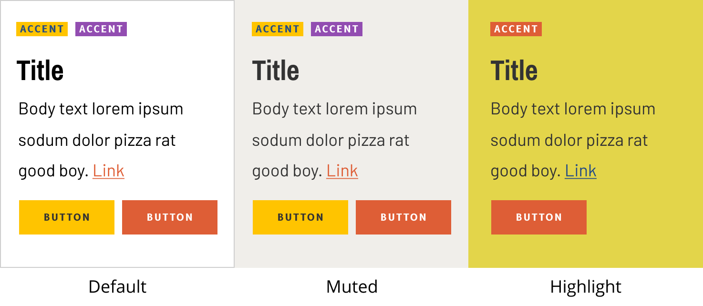Click the Title heading in the white card
This screenshot has width=703, height=306.
(40, 71)
